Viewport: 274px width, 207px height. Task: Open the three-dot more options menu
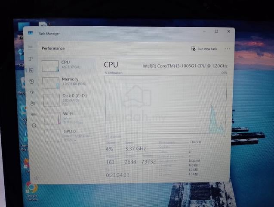(228, 49)
